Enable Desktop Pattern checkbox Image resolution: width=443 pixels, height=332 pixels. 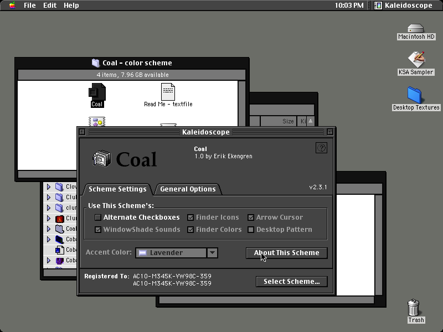251,230
